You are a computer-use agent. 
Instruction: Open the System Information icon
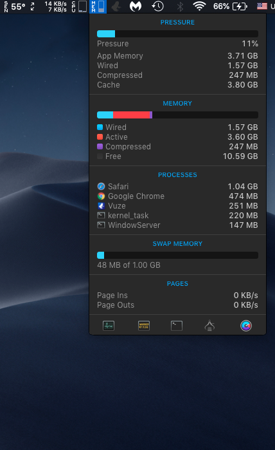[209, 326]
